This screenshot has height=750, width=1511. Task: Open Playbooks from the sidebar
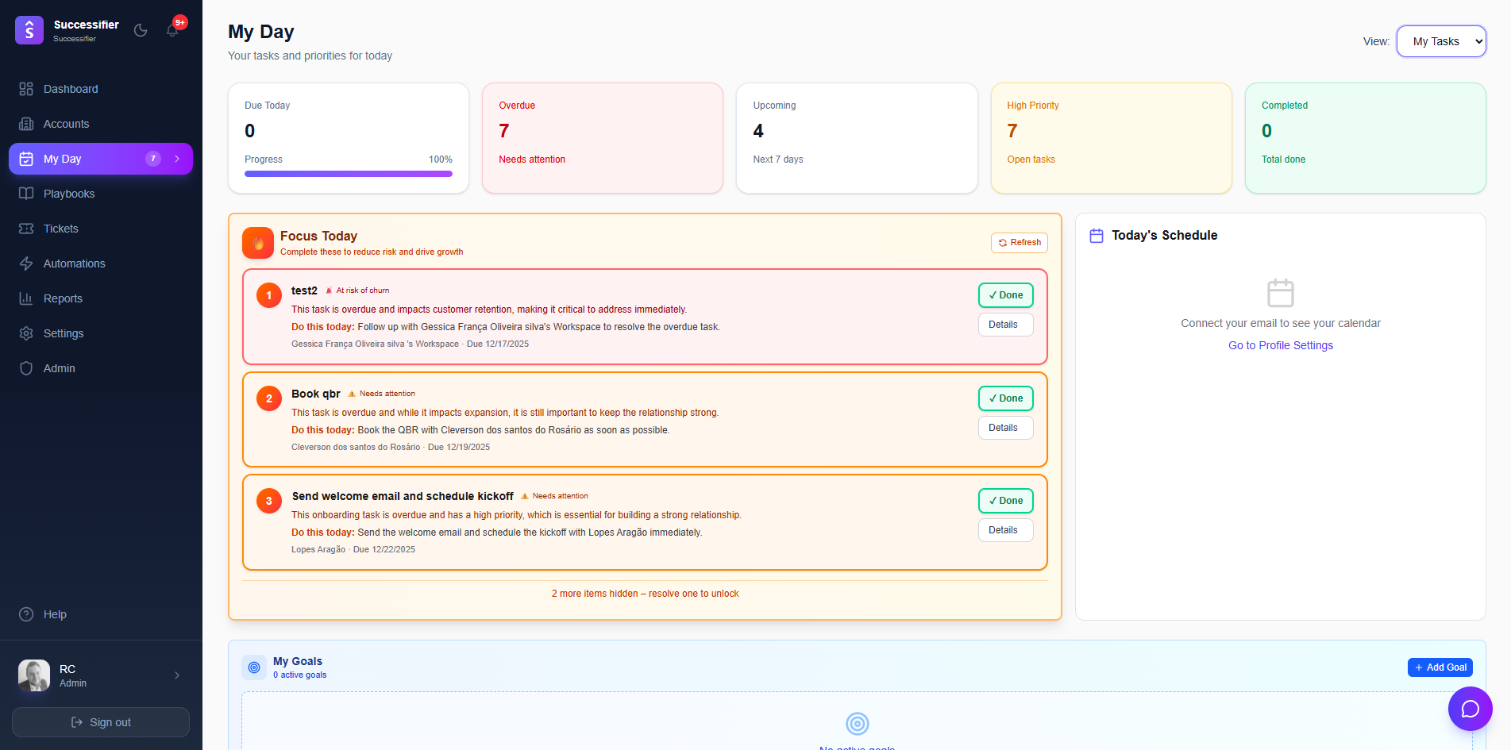(x=69, y=194)
